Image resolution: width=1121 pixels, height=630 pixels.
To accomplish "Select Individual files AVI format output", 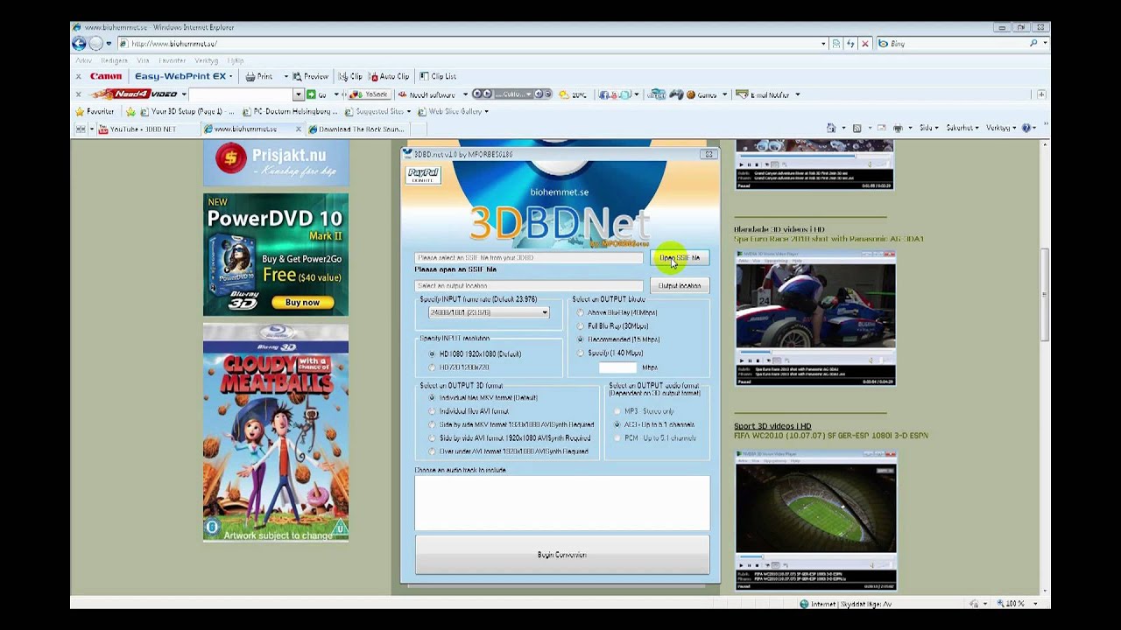I will click(432, 411).
